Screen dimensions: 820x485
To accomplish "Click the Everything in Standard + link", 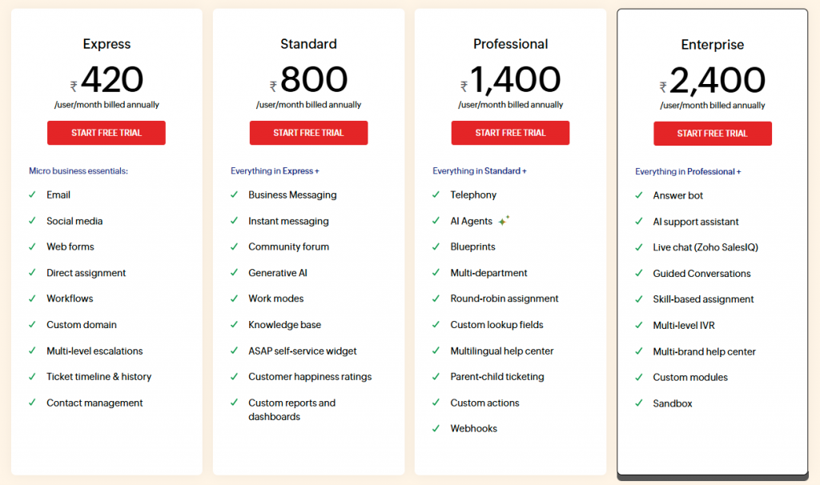I will 479,170.
